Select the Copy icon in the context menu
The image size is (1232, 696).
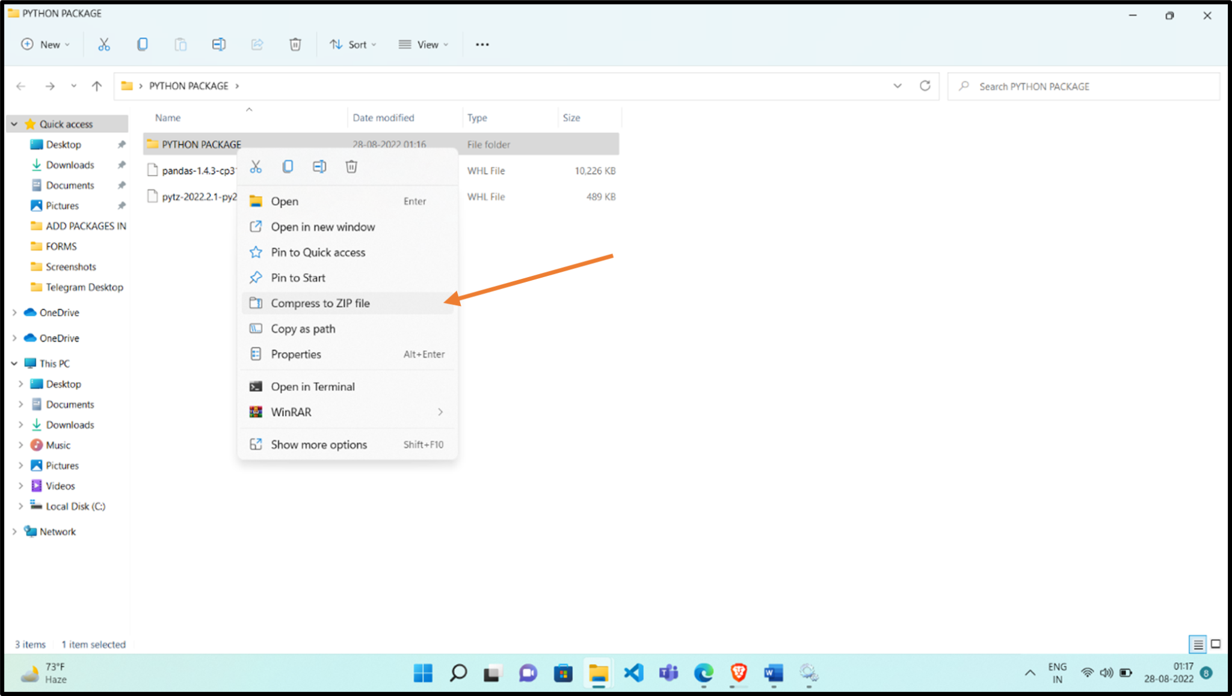[288, 166]
